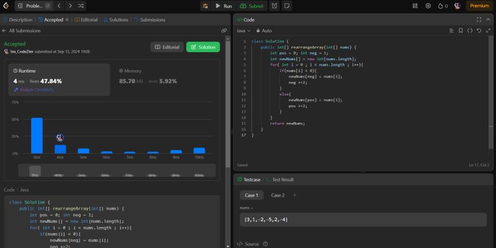Maximize the Code panel with fullscreen icon

pyautogui.click(x=479, y=20)
